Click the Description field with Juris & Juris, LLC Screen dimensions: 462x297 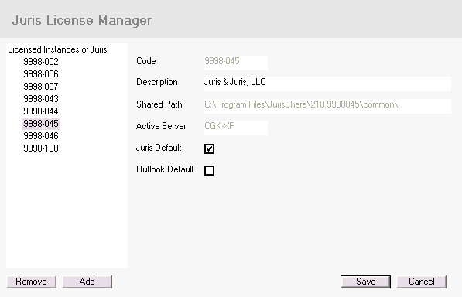coord(327,84)
